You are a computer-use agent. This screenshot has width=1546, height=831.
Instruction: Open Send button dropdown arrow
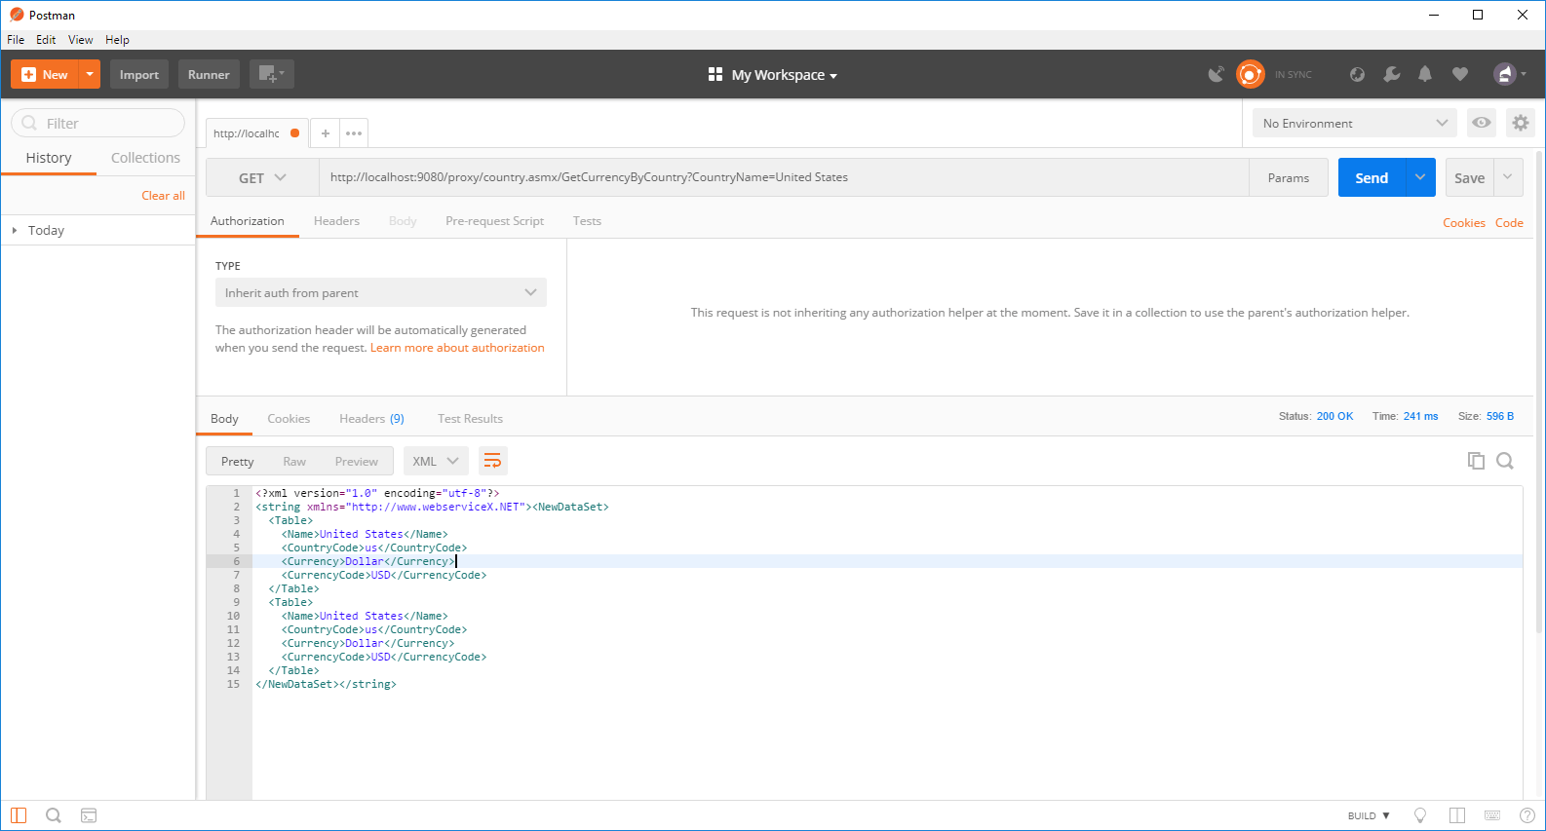click(1420, 177)
